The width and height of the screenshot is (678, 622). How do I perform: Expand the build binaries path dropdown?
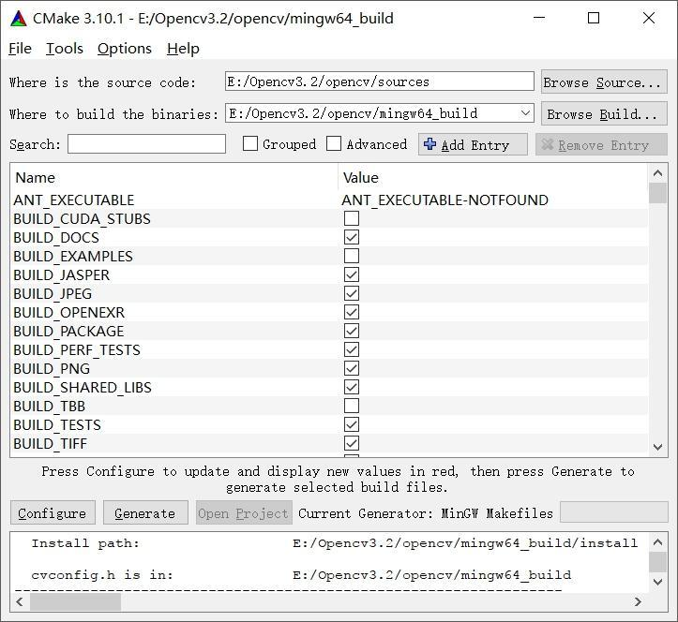(x=524, y=113)
